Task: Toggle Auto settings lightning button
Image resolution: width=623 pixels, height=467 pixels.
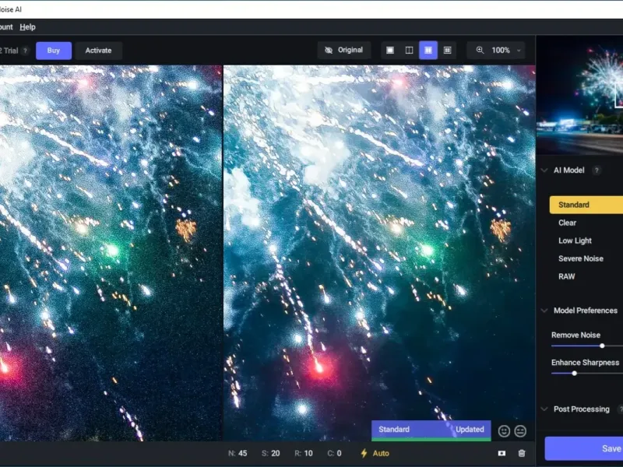Action: pos(375,453)
